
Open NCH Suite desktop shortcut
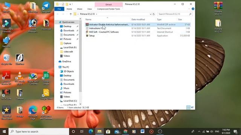(6, 94)
